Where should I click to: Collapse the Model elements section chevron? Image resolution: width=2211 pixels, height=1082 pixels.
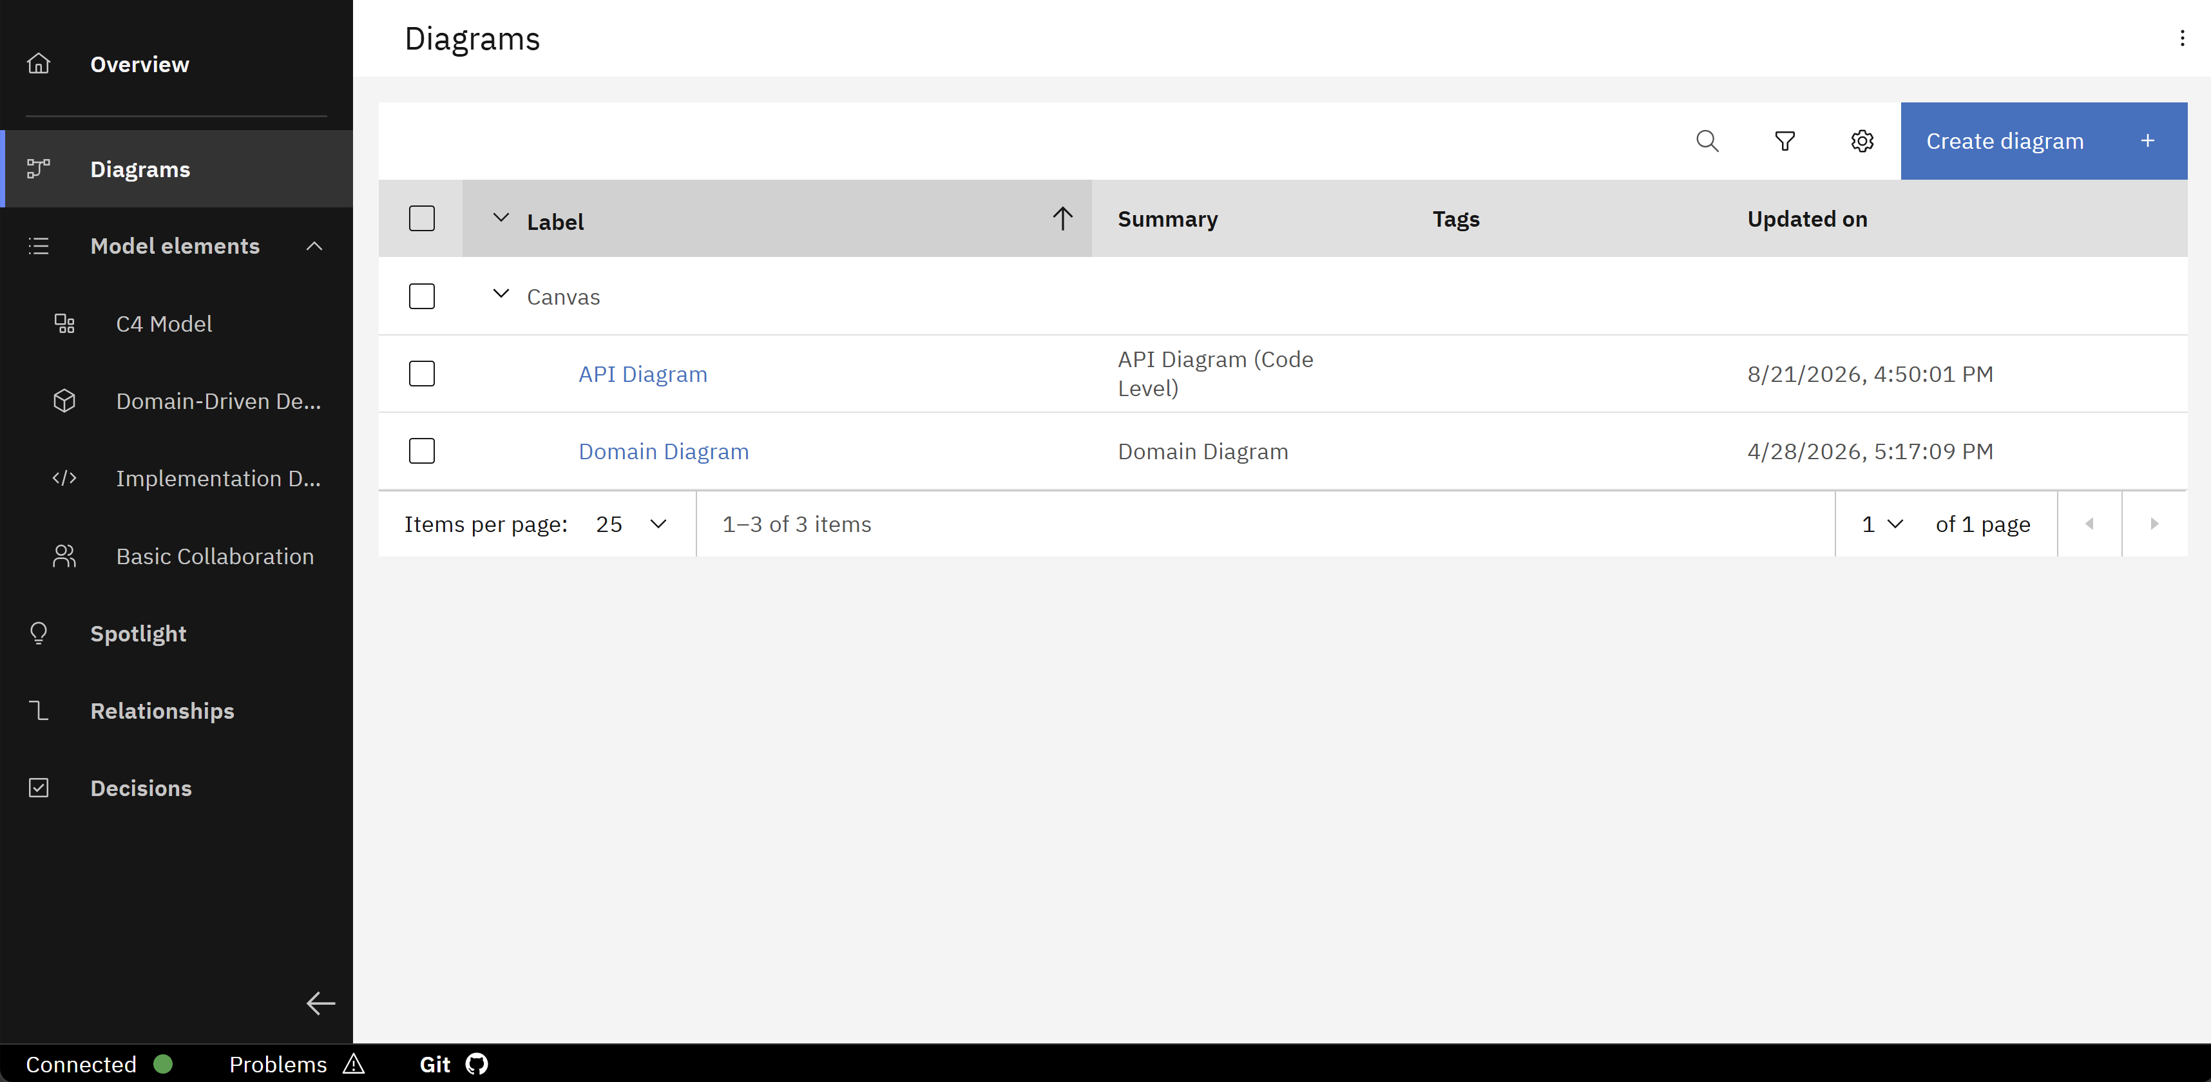[314, 246]
